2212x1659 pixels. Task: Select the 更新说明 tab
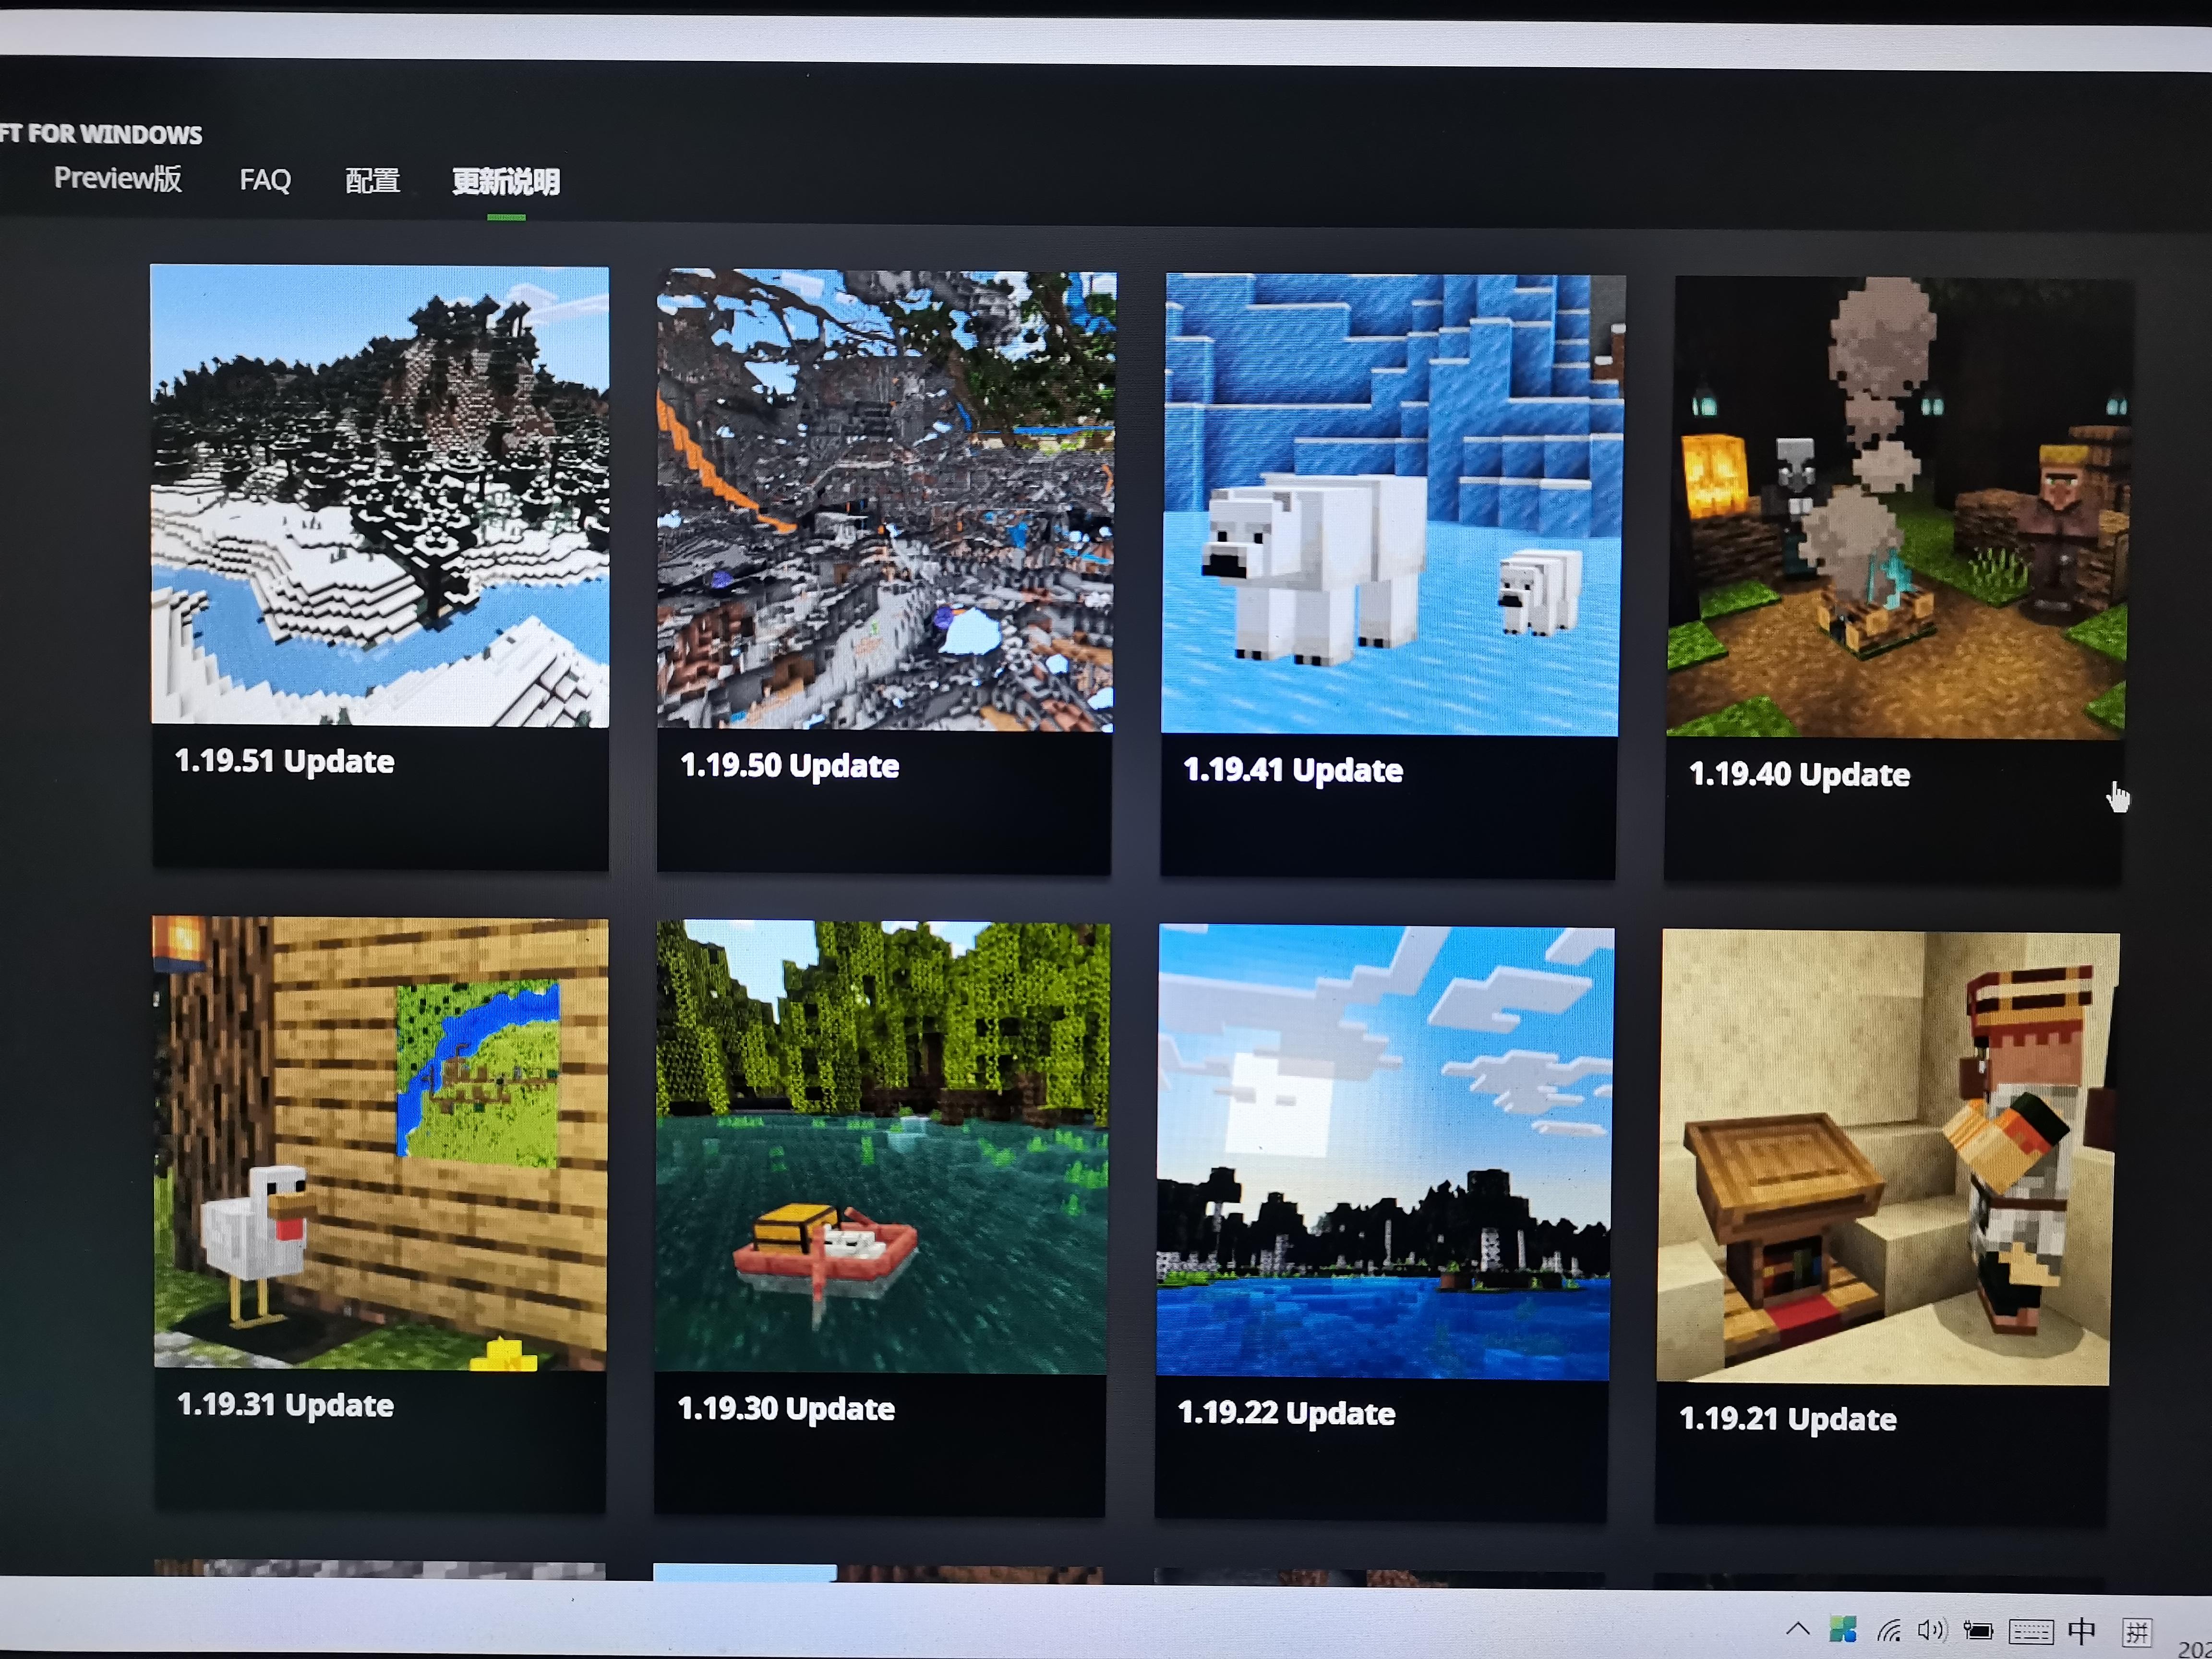point(506,182)
